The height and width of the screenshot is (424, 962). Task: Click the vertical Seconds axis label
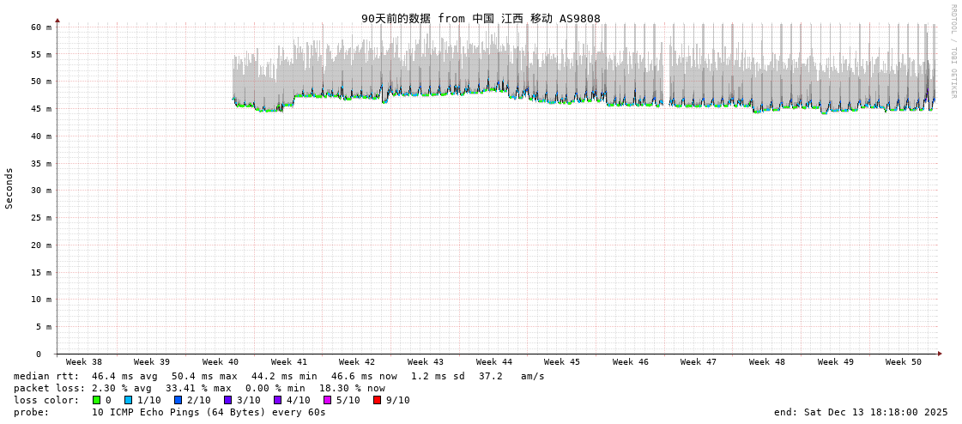9,188
